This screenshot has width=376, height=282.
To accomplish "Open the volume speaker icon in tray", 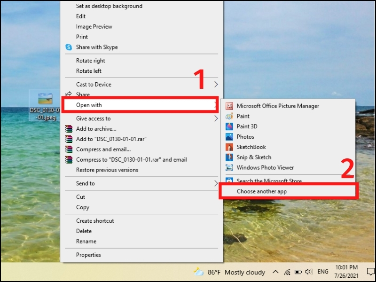I will 309,272.
